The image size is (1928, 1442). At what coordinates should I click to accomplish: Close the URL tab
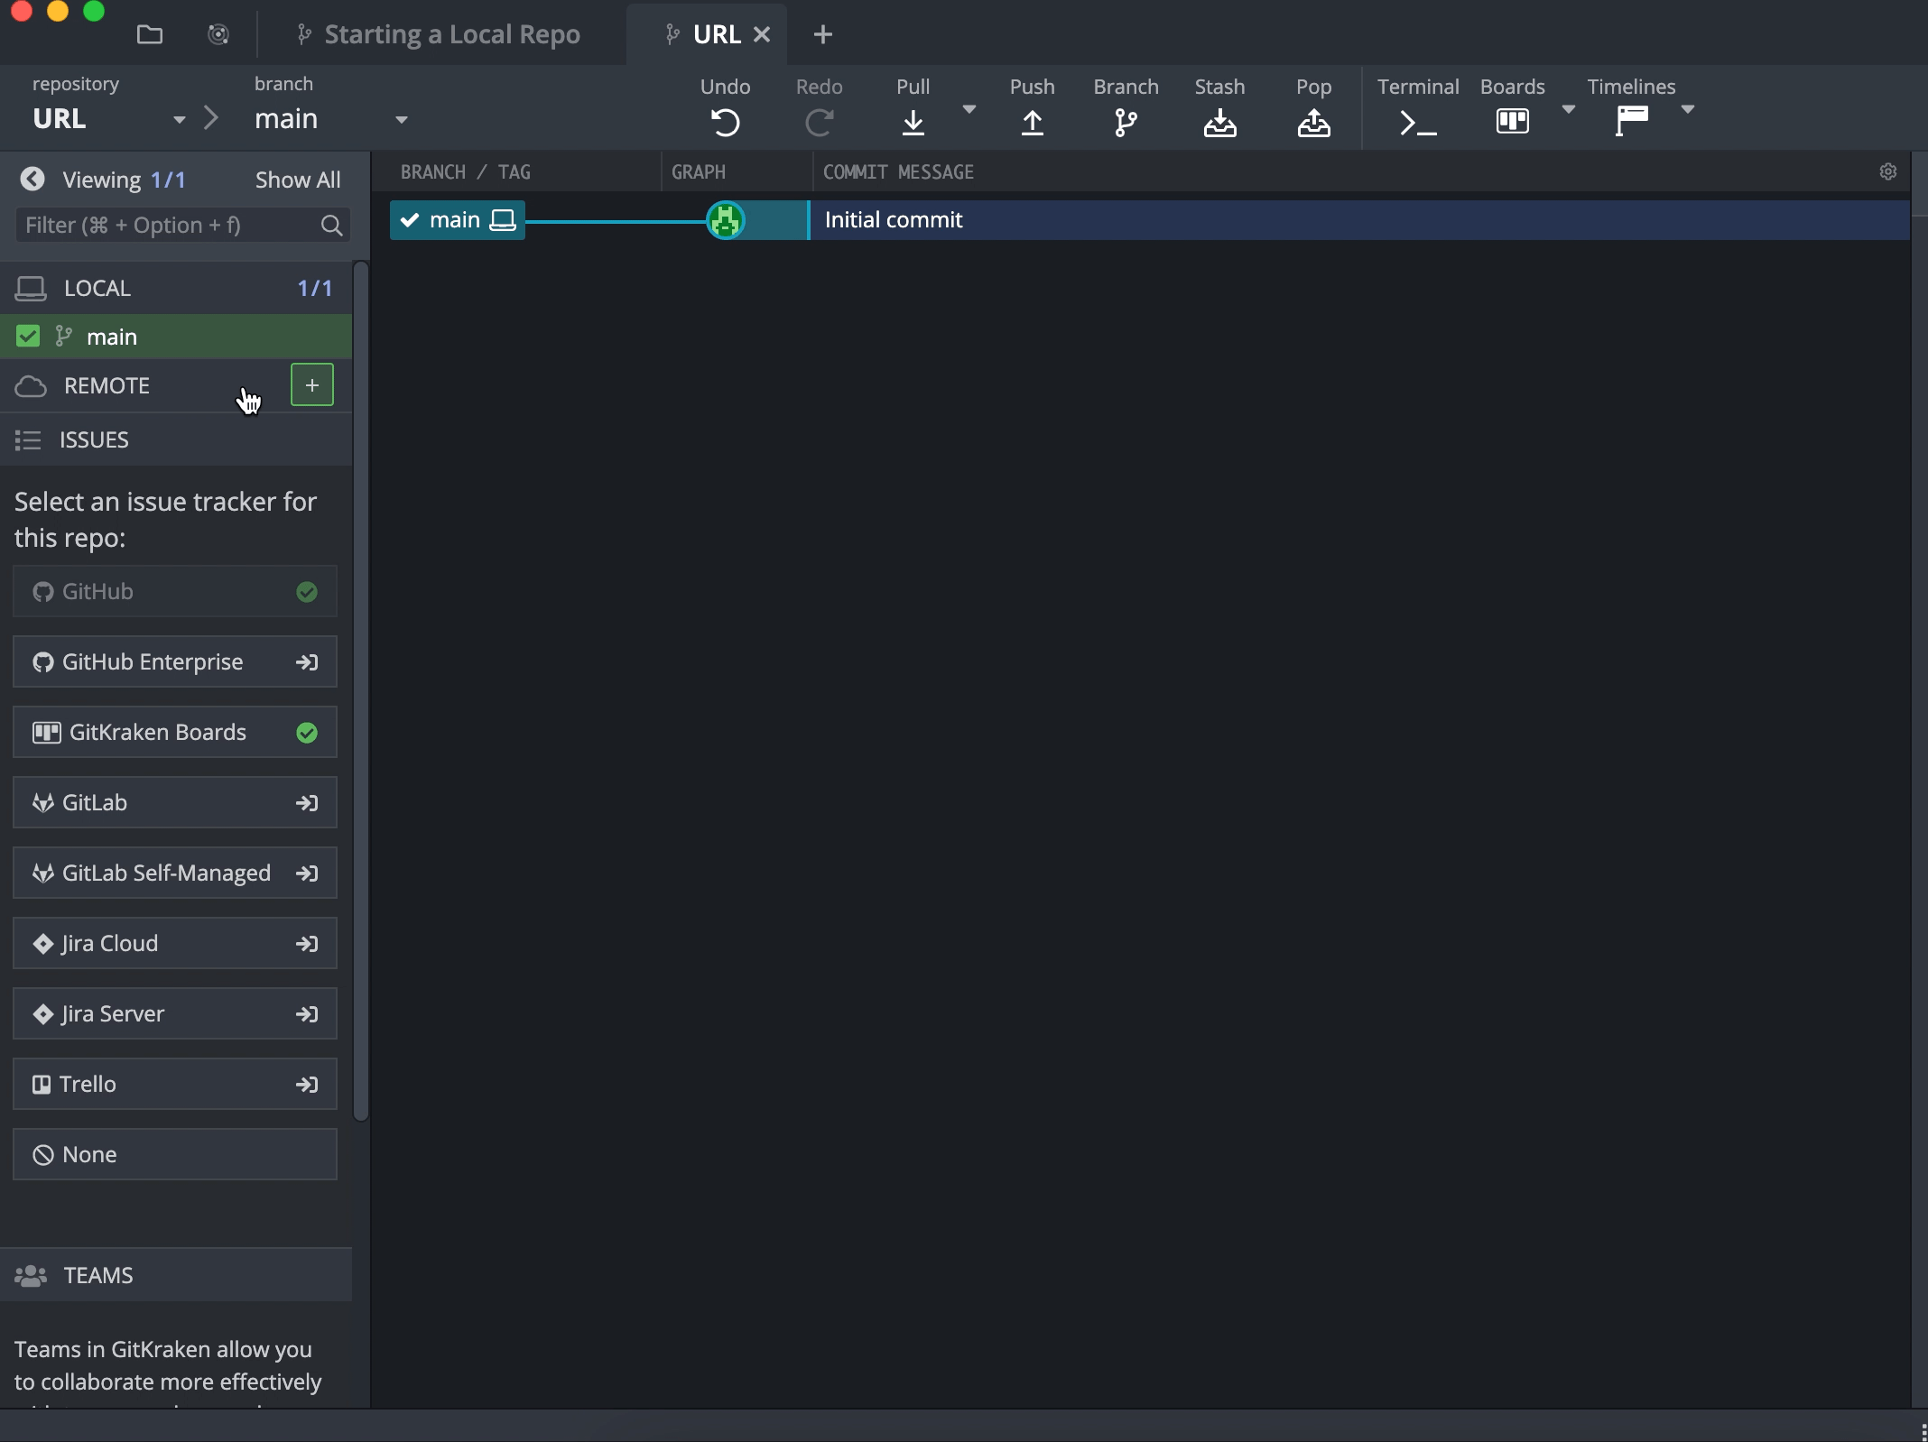[762, 34]
